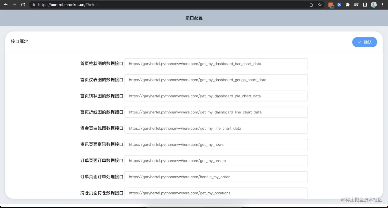The image size is (388, 208).
Task: Open the puzzle-piece extensions menu
Action: tap(348, 5)
